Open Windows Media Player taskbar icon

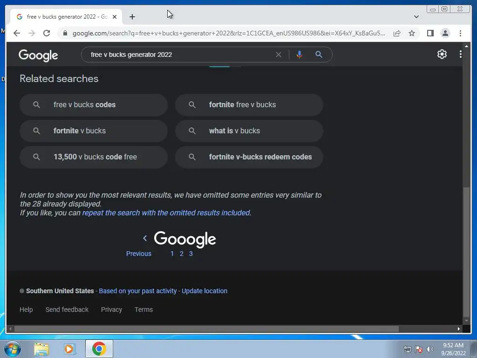69,349
